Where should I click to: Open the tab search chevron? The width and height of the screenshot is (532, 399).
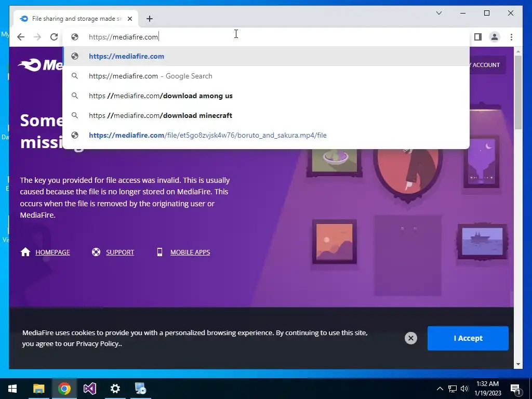[x=438, y=13]
